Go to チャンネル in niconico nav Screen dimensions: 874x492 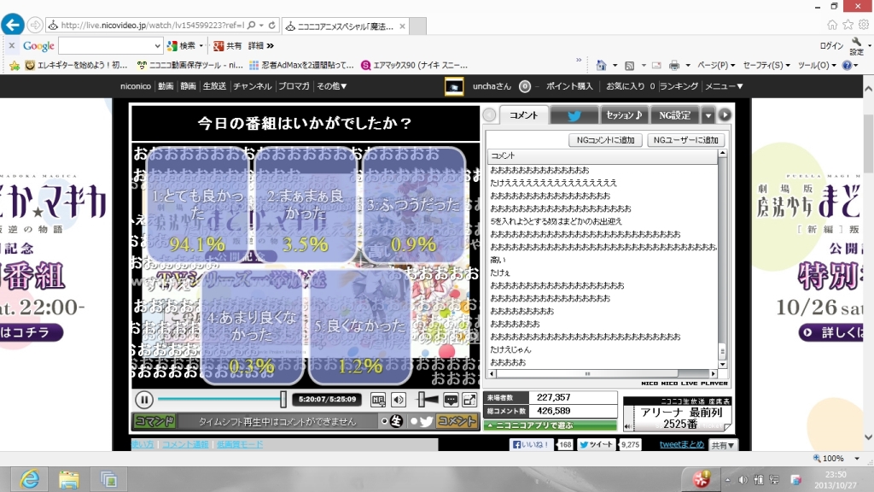[253, 86]
